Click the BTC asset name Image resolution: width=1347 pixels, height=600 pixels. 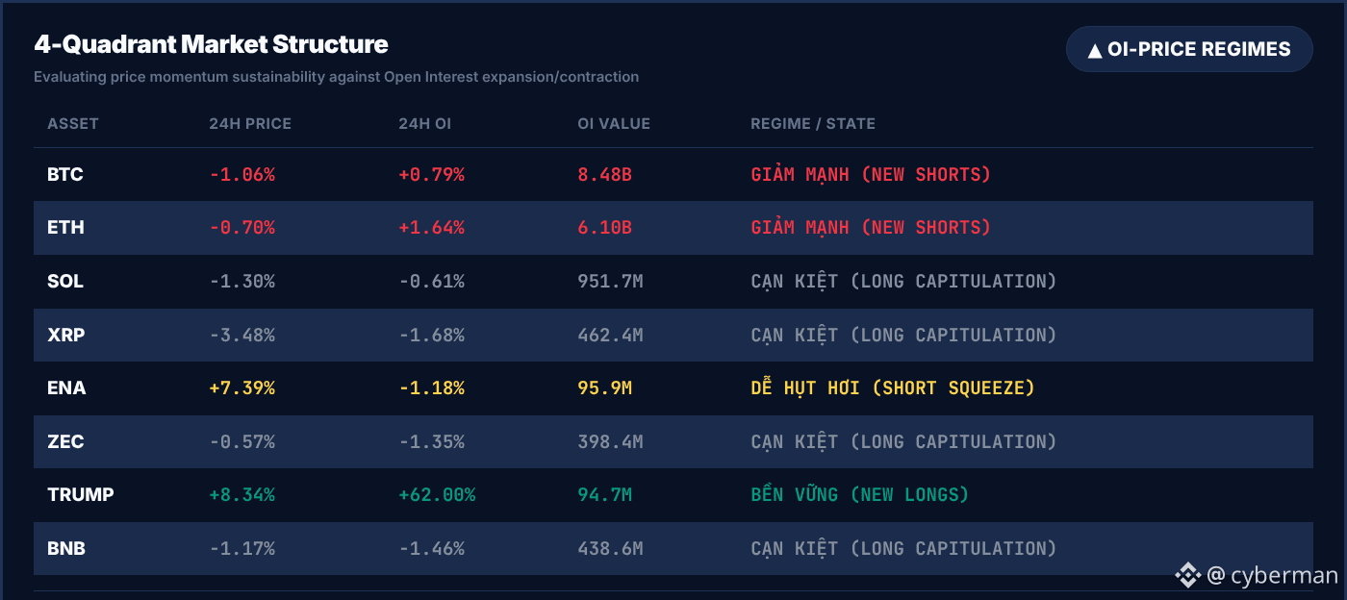tap(65, 175)
